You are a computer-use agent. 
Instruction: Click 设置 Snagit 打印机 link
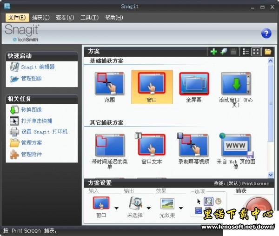point(44,132)
